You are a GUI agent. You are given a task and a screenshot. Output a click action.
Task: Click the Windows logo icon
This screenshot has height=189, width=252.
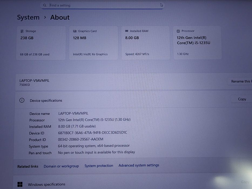pos(20,184)
